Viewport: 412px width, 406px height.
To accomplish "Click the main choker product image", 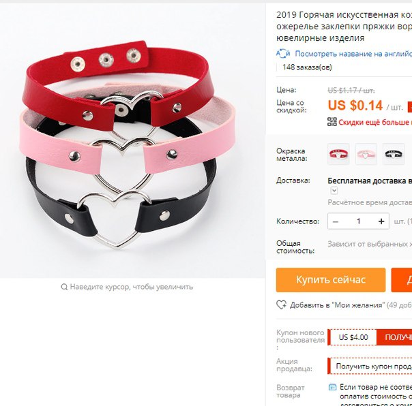I will pyautogui.click(x=132, y=141).
